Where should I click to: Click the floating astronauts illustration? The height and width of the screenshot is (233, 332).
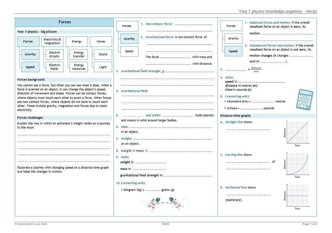tap(166, 204)
